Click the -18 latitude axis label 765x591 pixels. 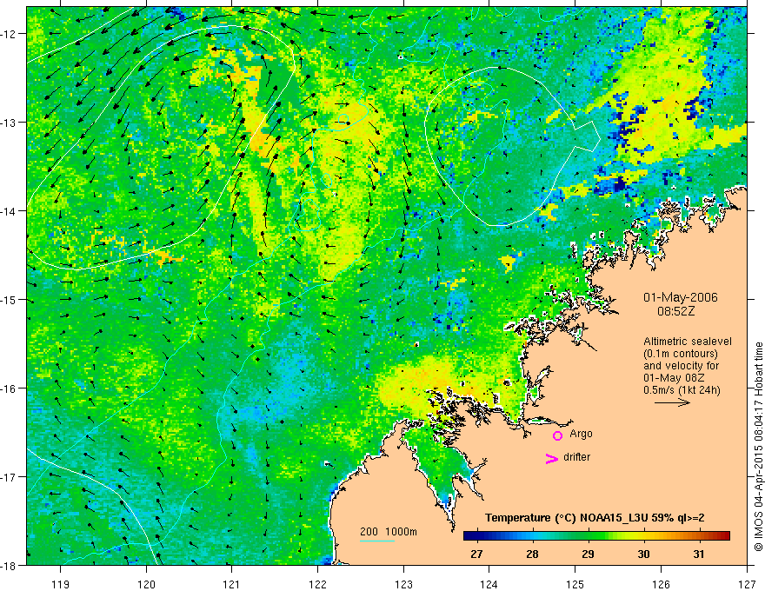pos(10,565)
